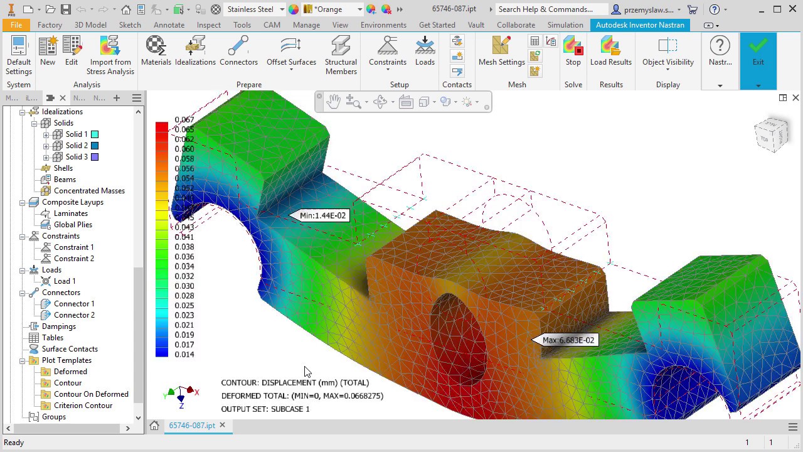The width and height of the screenshot is (803, 452).
Task: Click the Save icon in quick access
Action: [66, 9]
